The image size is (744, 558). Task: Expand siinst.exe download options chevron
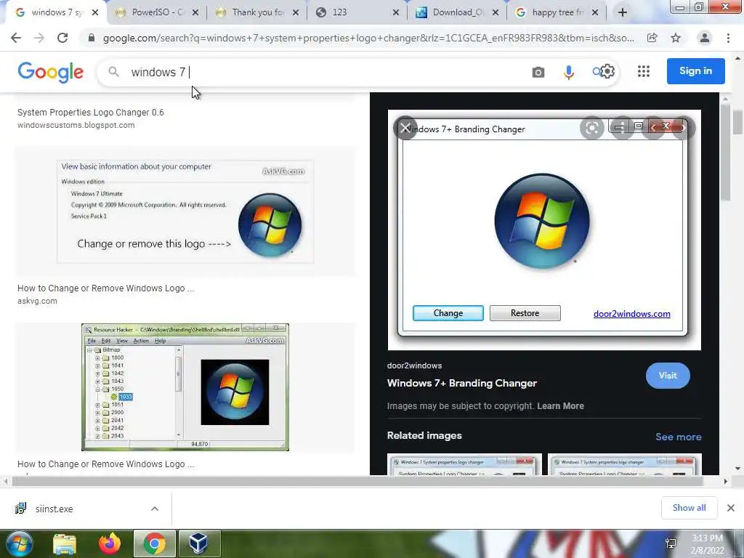(155, 509)
